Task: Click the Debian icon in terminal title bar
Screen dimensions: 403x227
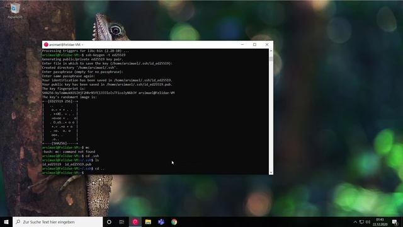Action: [46, 45]
